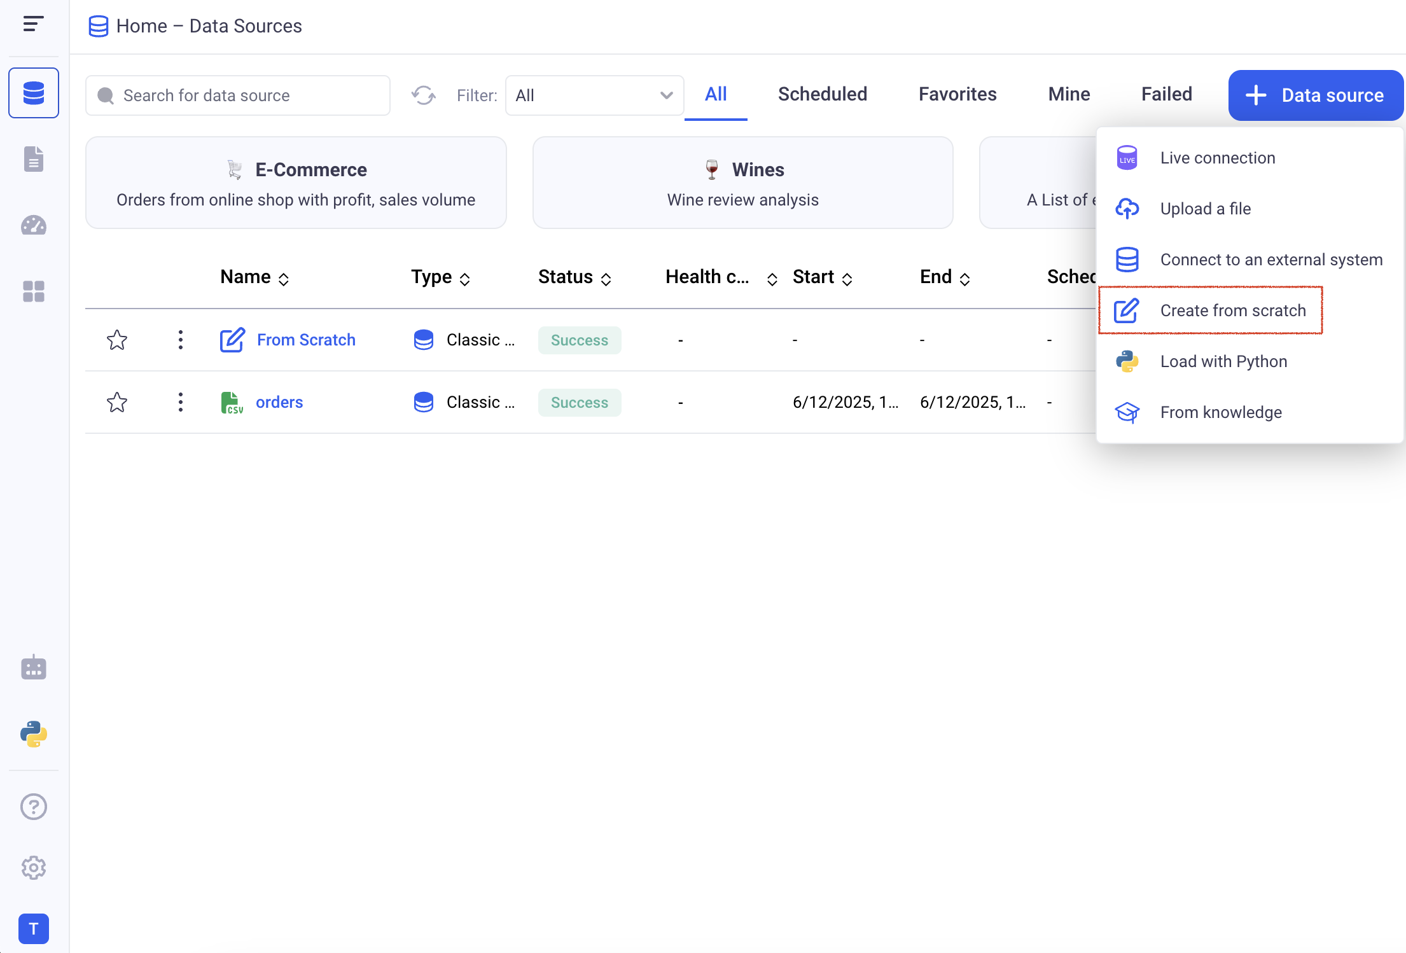Select Load with Python menu option
This screenshot has height=953, width=1406.
coord(1223,361)
